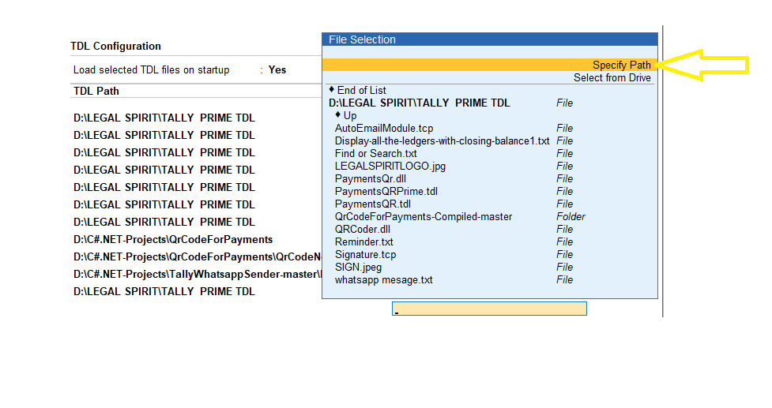Select whatsapp mesage.txt file
Viewport: 772px width, 408px height.
[x=383, y=279]
